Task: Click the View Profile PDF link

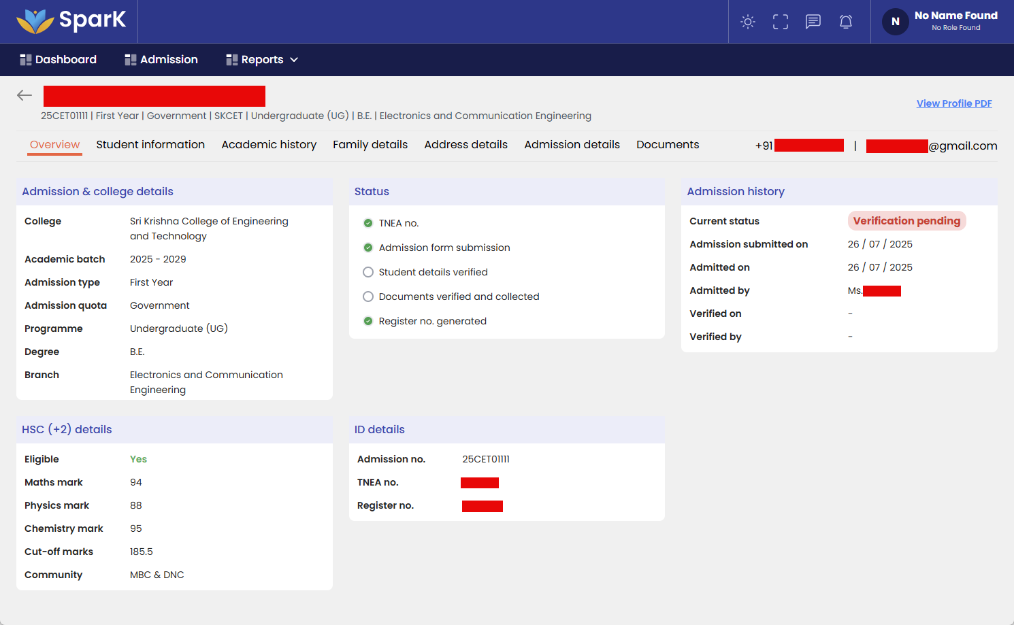Action: tap(953, 103)
